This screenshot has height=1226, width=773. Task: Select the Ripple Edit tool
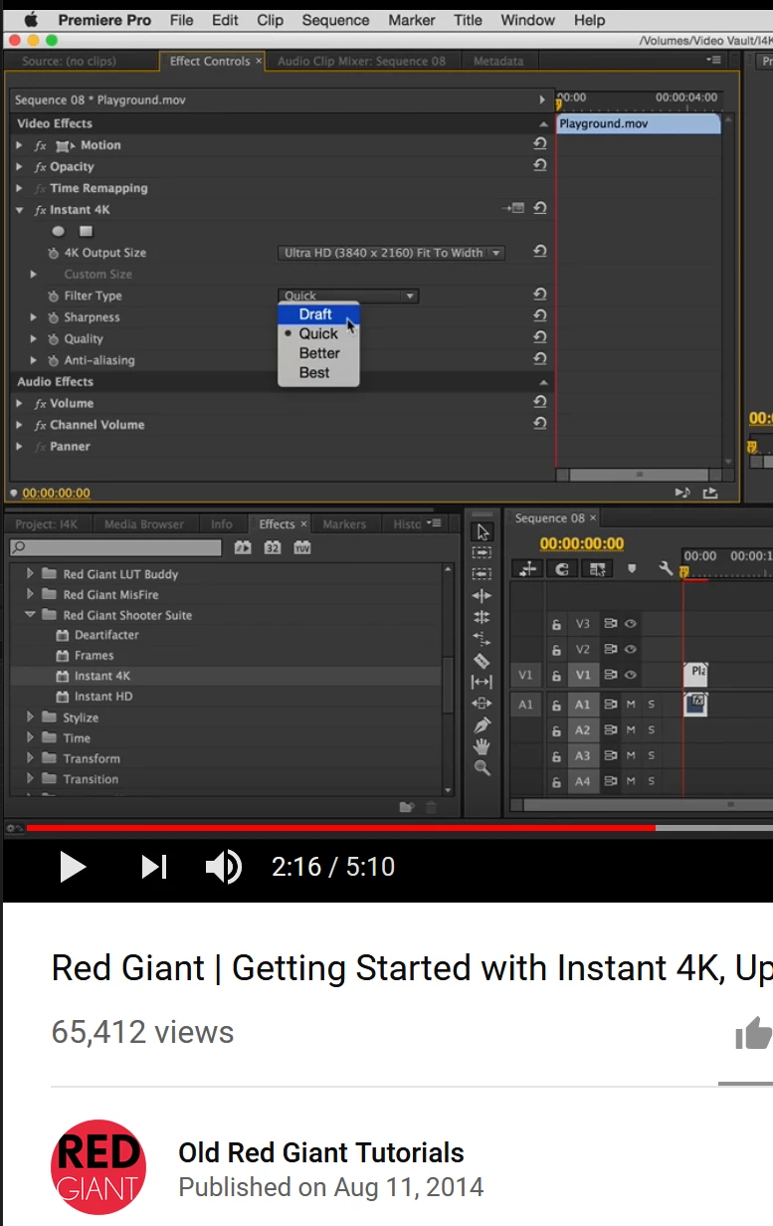coord(483,596)
